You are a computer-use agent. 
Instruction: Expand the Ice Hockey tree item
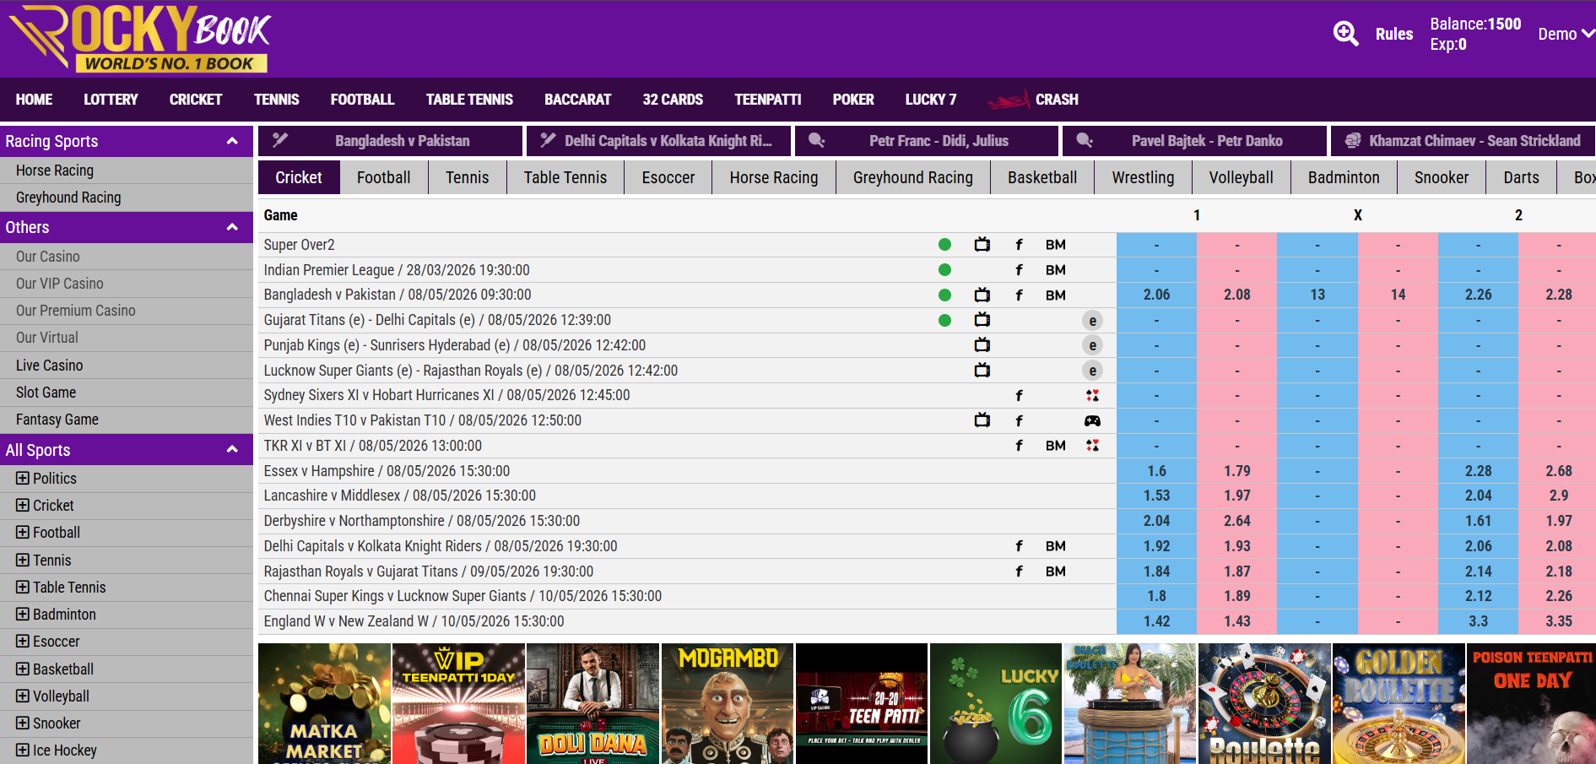click(23, 750)
